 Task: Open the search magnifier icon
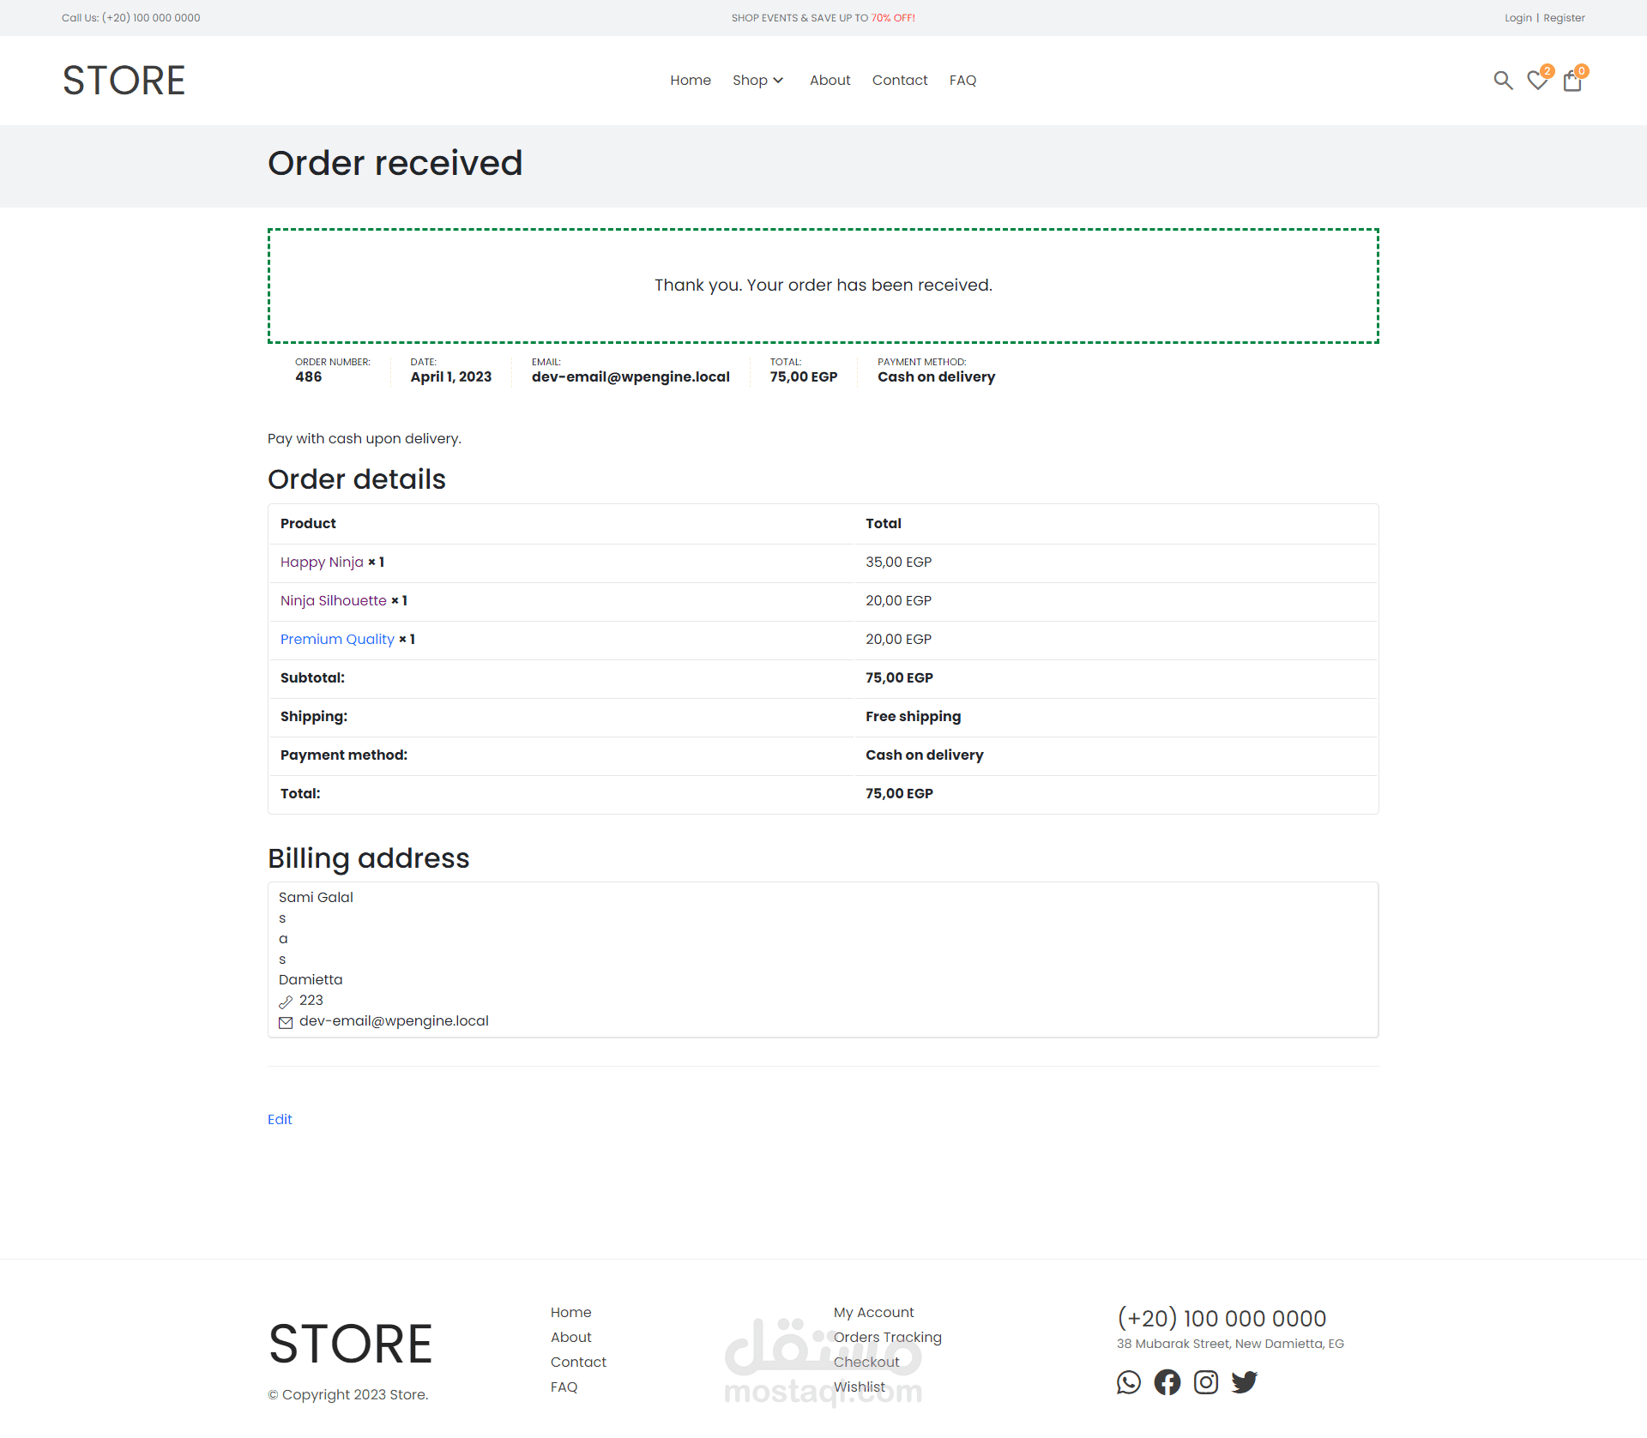1502,81
